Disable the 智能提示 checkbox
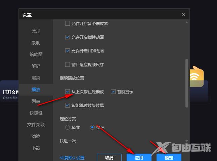The width and height of the screenshot is (217, 161). pos(113,92)
